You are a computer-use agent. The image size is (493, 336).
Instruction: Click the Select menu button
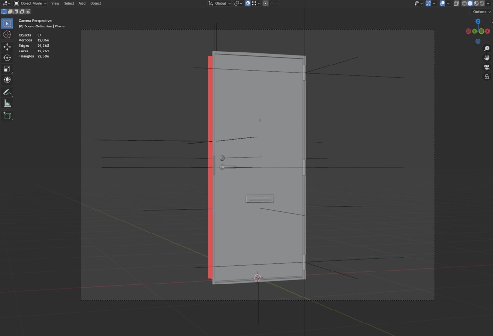click(69, 3)
